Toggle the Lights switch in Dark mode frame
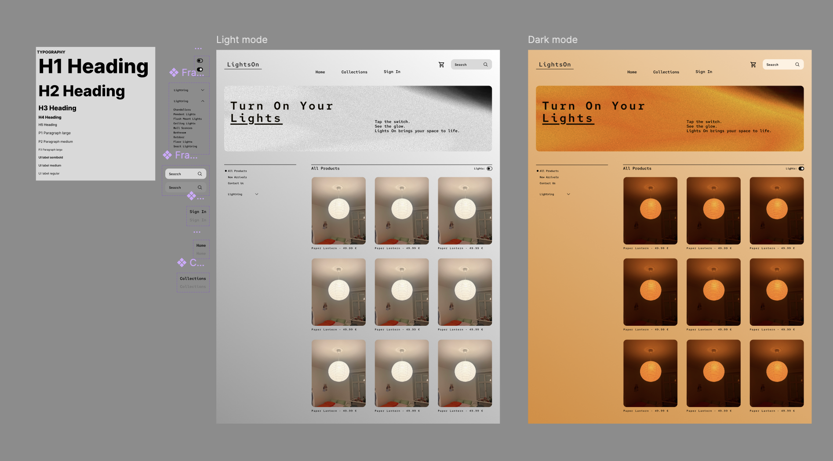Viewport: 833px width, 461px height. pyautogui.click(x=801, y=169)
